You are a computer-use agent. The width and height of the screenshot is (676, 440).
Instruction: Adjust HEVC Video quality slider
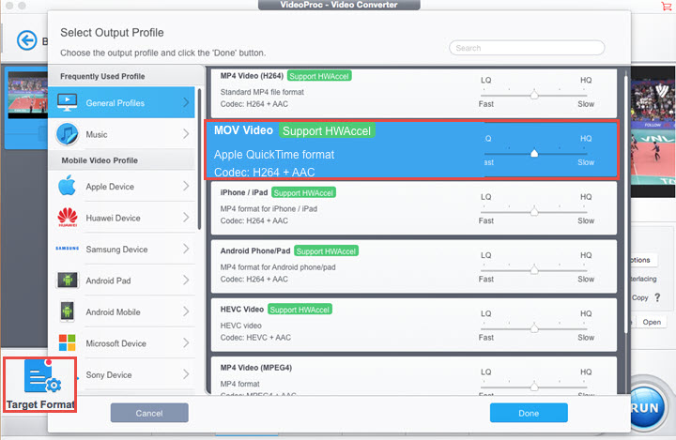534,328
